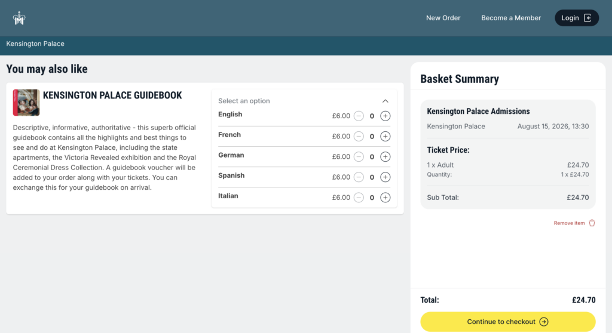Click the trash icon to remove item

click(x=592, y=223)
